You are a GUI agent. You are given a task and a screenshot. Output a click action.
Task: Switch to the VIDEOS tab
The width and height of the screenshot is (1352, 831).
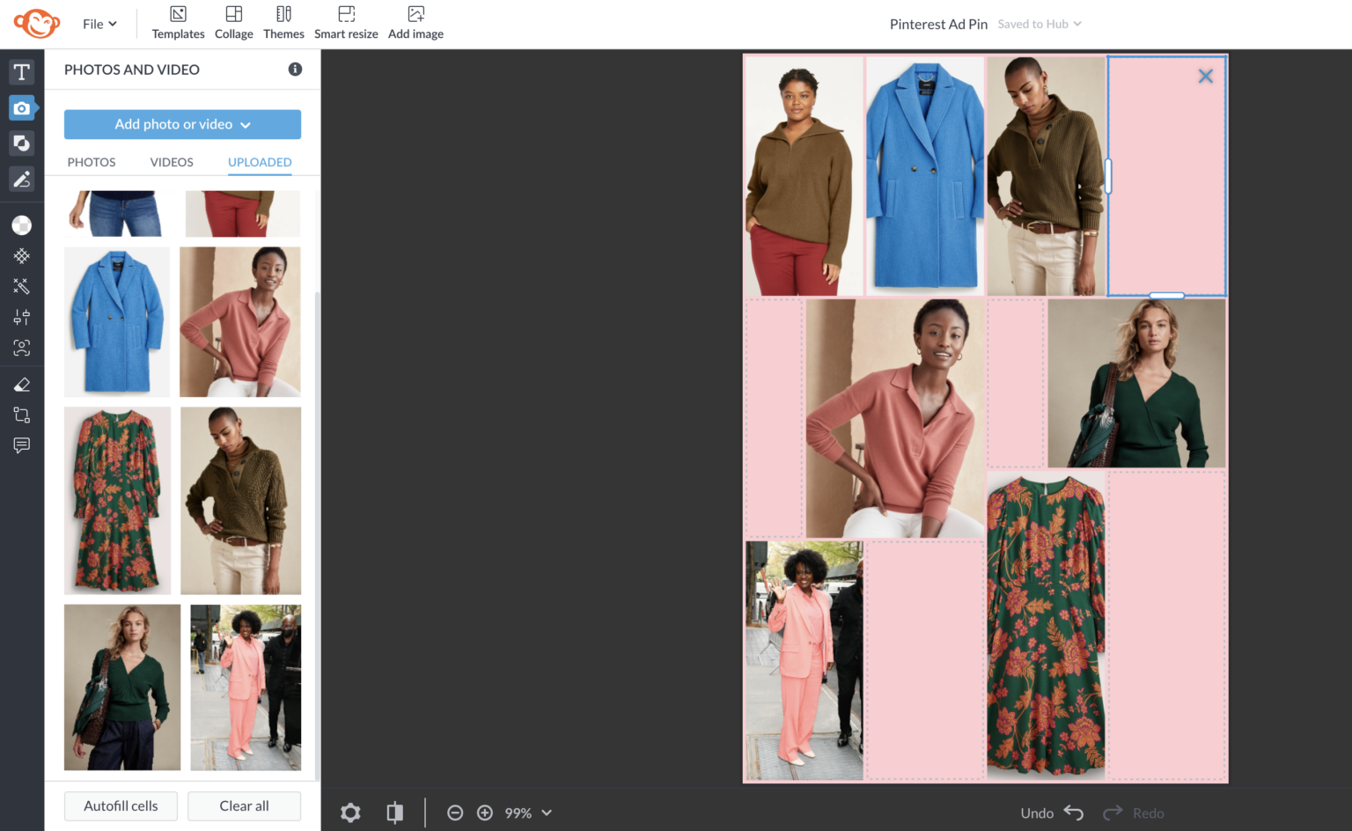tap(171, 162)
